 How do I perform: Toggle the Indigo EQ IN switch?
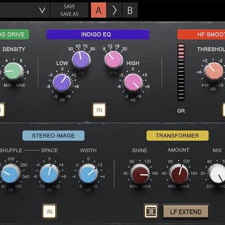(99, 110)
